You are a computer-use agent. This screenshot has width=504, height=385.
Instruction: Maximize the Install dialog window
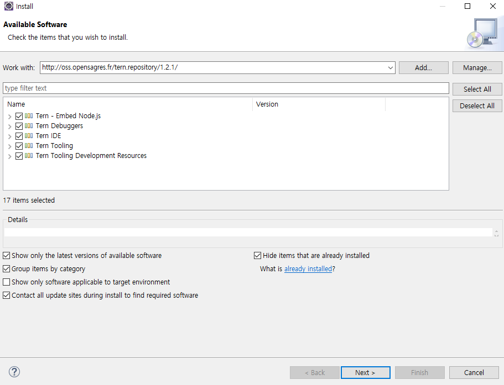[x=467, y=6]
